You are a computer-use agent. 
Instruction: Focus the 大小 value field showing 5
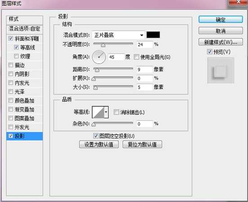[145, 87]
